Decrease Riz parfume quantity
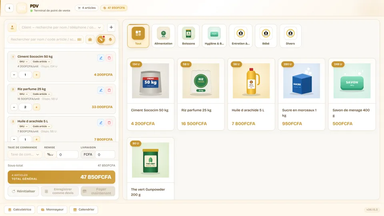Screen dimensions: 384x216 click(x=14, y=107)
